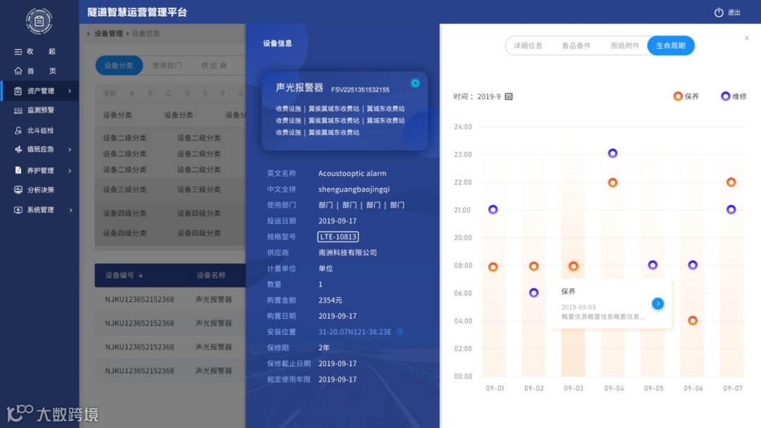
Task: Click the LTE-10813 model tag
Action: click(x=338, y=237)
